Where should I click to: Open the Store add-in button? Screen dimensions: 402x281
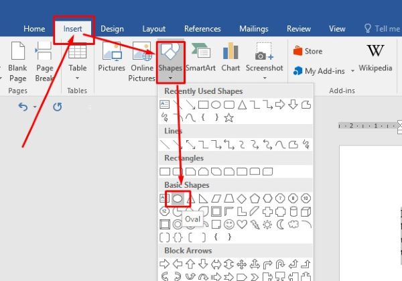click(308, 51)
